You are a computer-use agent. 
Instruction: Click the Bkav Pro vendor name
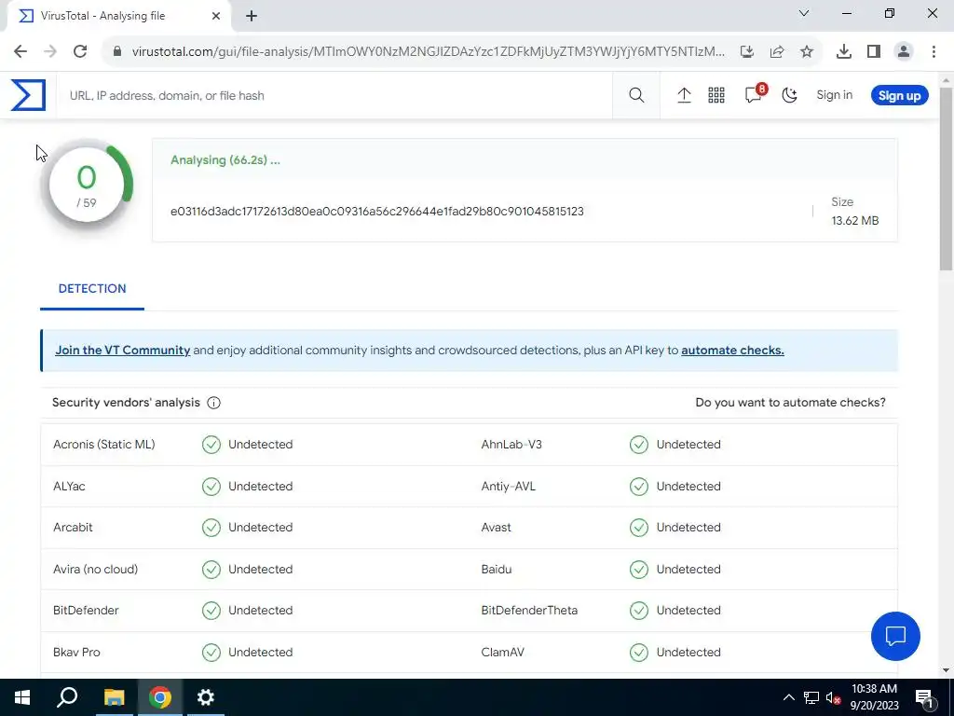(x=76, y=652)
